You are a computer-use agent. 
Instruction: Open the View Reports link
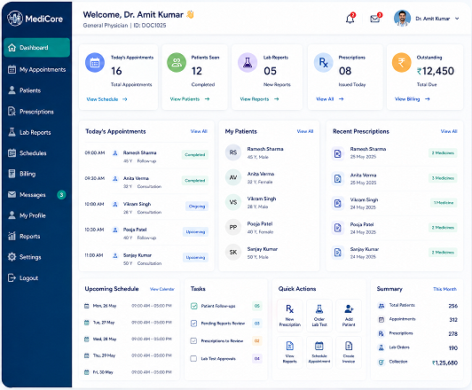[259, 99]
